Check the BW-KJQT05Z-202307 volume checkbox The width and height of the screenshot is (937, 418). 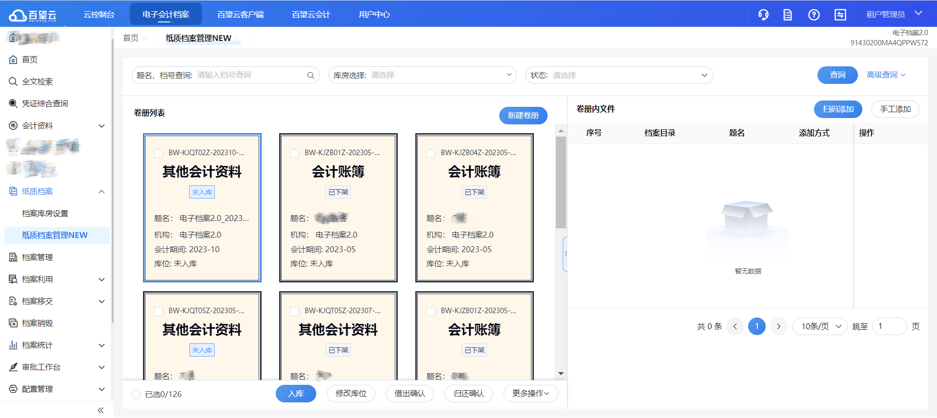295,311
